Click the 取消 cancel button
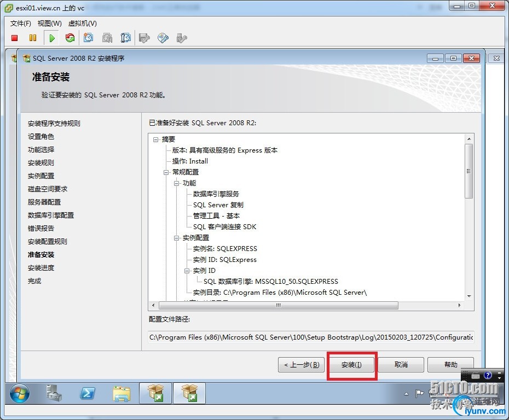Viewport: 509px width, 420px height. coord(401,365)
